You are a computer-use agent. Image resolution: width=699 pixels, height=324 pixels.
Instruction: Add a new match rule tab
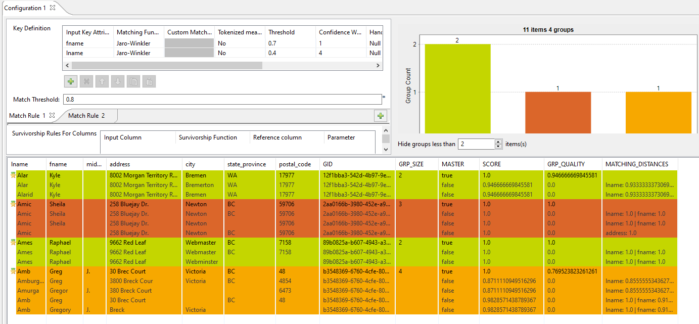pyautogui.click(x=380, y=116)
